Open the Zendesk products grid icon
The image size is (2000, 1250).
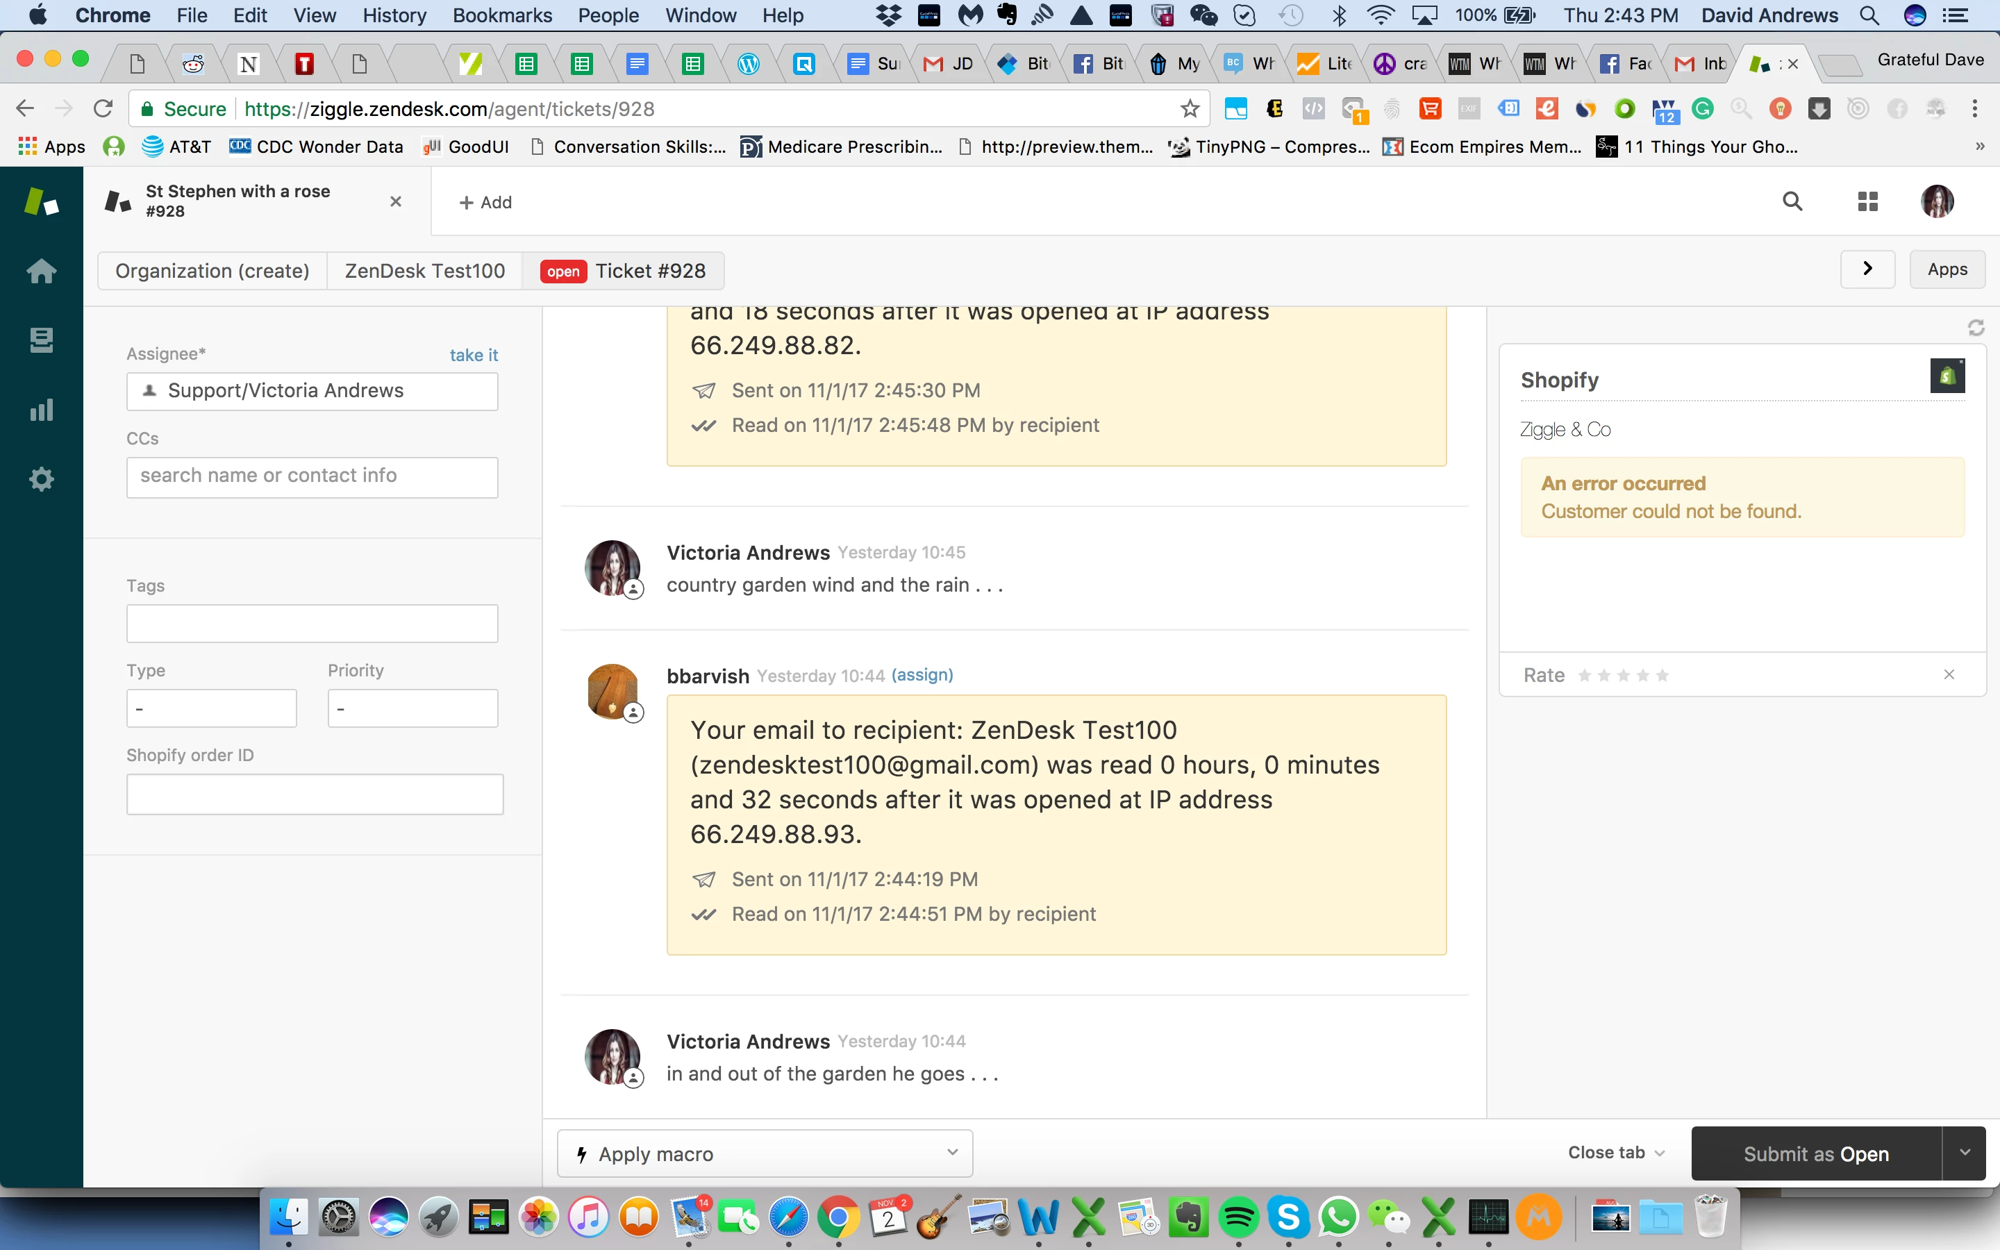coord(1868,201)
